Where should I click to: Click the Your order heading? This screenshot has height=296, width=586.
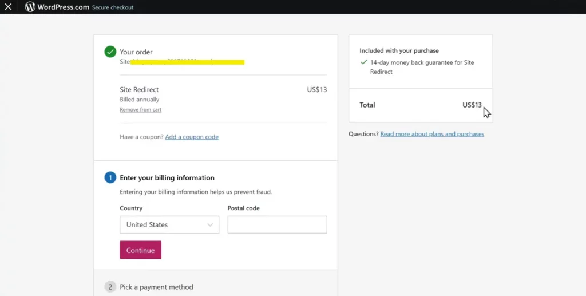tap(136, 52)
